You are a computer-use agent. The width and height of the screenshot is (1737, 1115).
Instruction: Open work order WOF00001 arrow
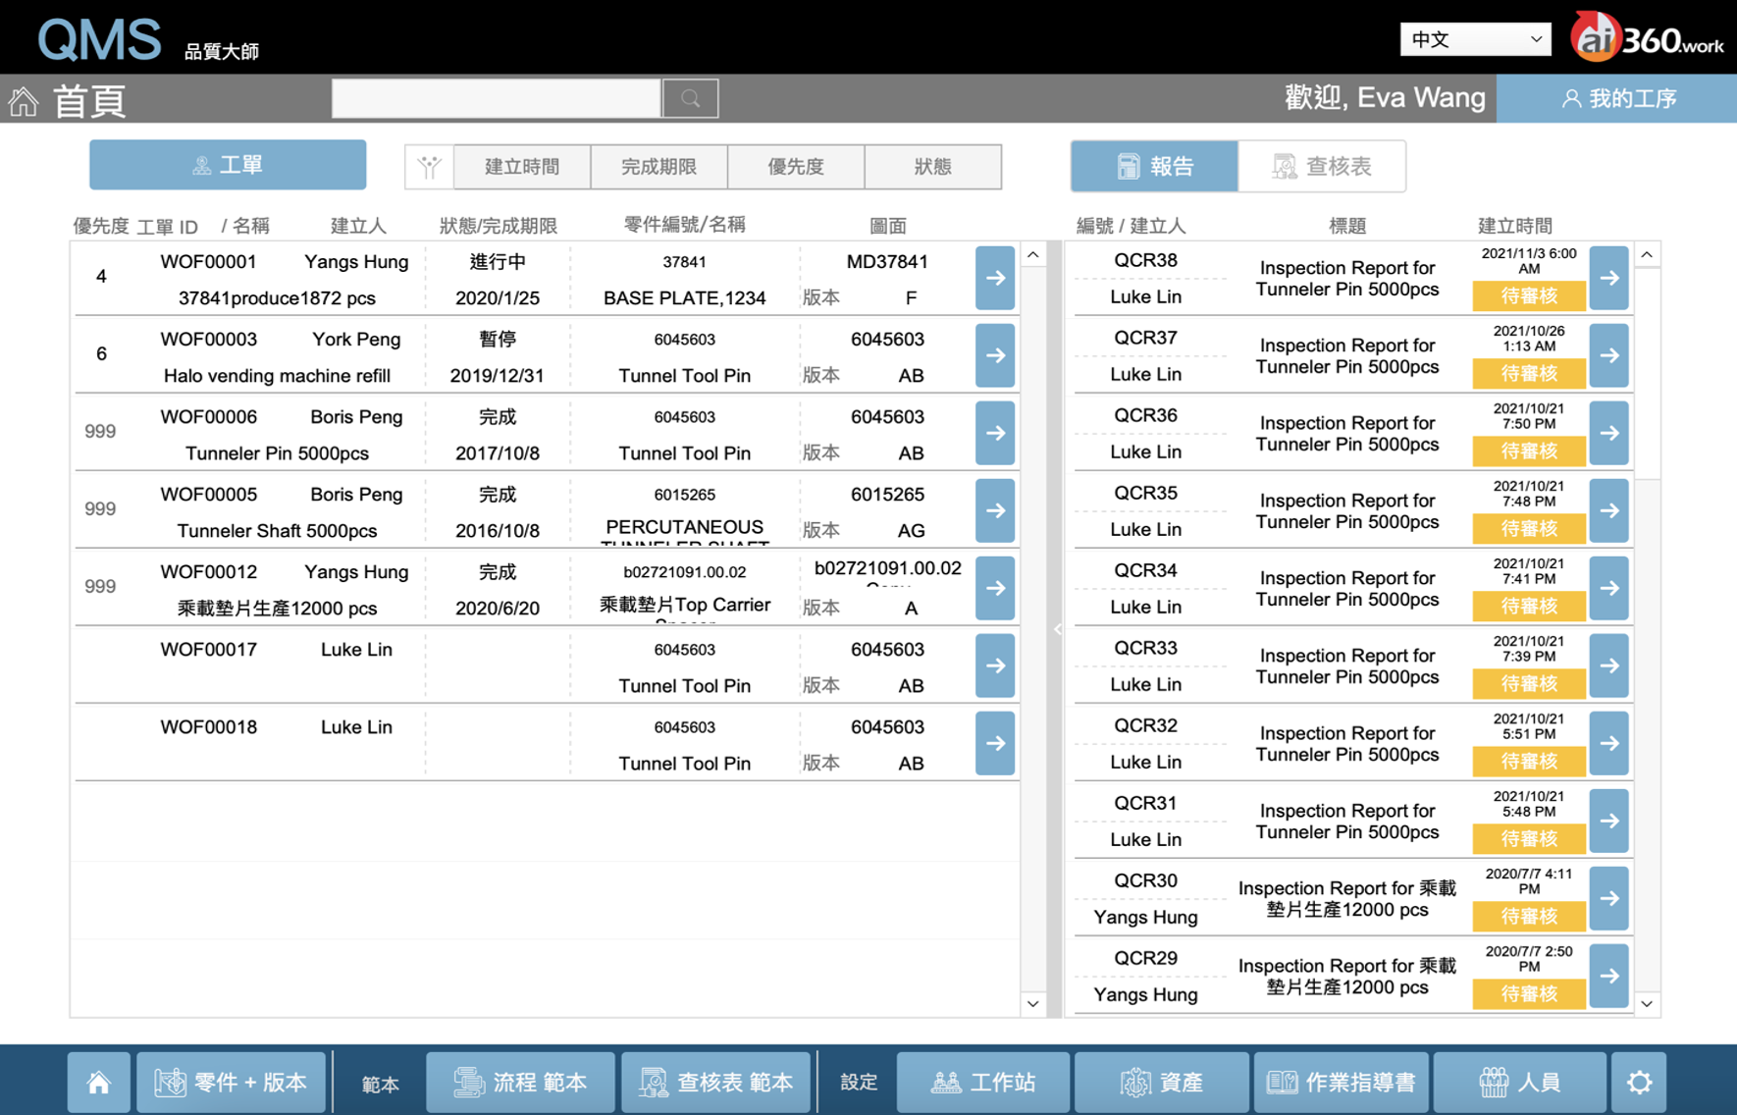tap(995, 279)
